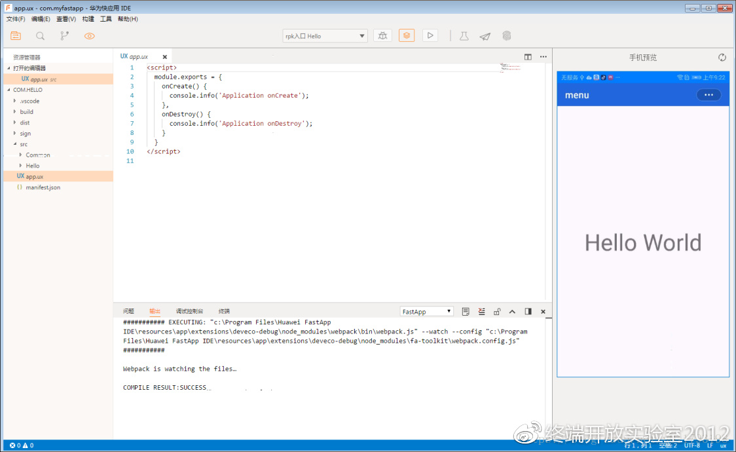Toggle the output scroll lock icon
This screenshot has width=736, height=452.
point(497,312)
